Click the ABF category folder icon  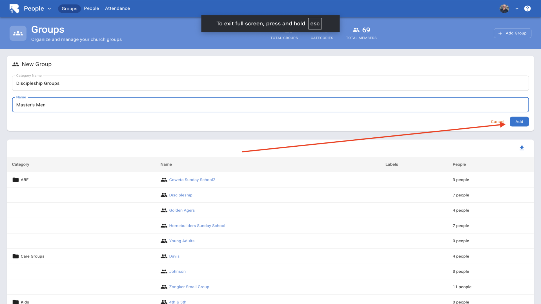pos(15,180)
